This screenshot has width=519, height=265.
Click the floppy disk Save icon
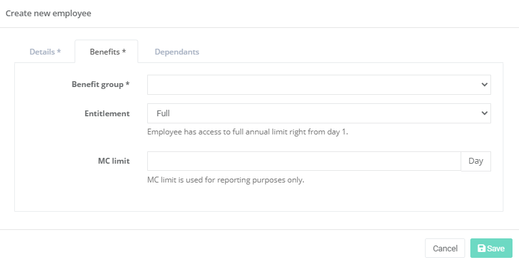click(481, 248)
